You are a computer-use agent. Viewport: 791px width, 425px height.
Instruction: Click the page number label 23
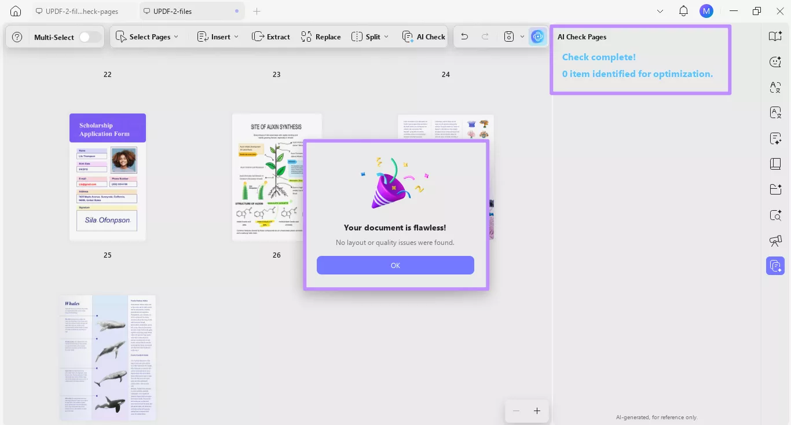click(277, 74)
